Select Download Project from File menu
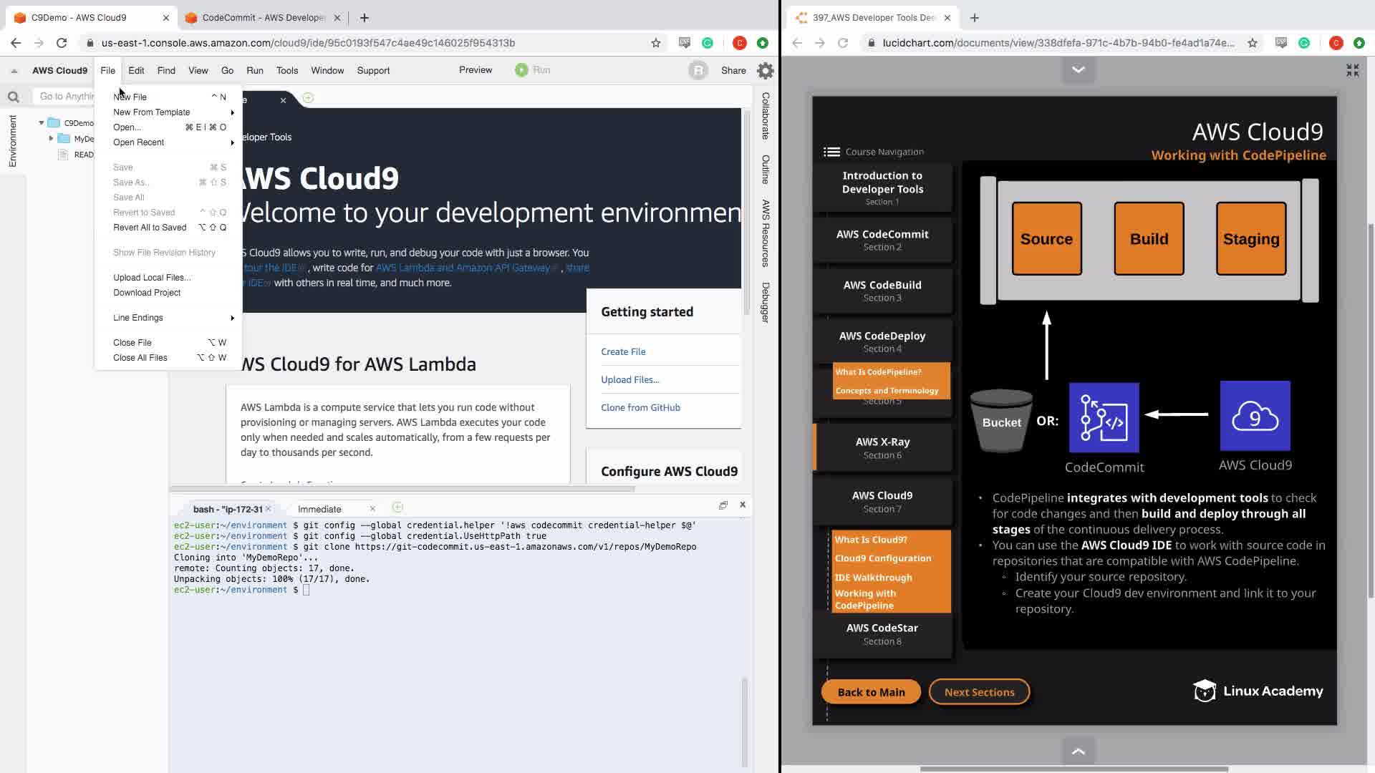The image size is (1375, 773). (x=147, y=293)
